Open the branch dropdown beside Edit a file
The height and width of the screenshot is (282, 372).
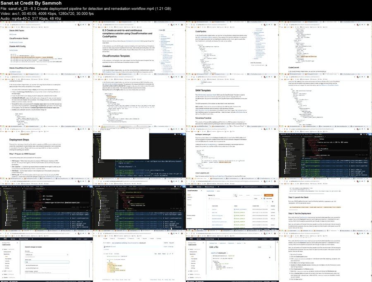point(264,247)
